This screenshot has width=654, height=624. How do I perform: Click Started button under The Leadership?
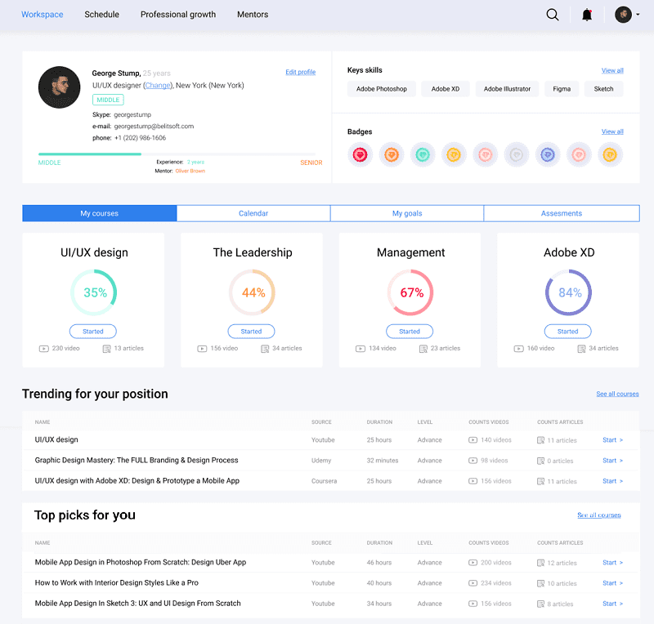251,332
